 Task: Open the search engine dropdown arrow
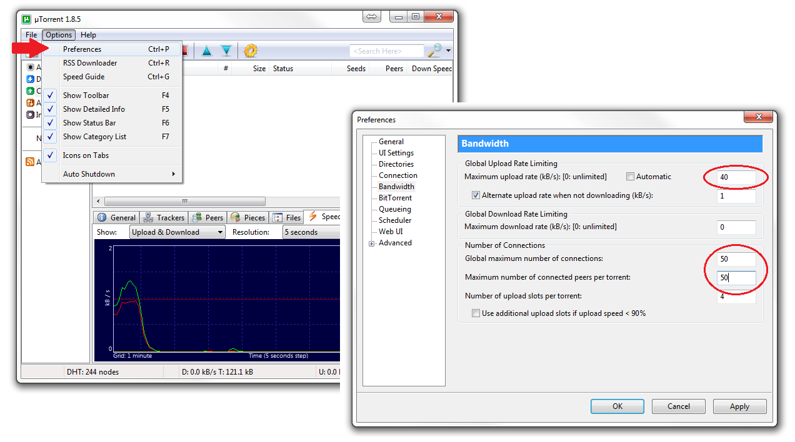[448, 51]
